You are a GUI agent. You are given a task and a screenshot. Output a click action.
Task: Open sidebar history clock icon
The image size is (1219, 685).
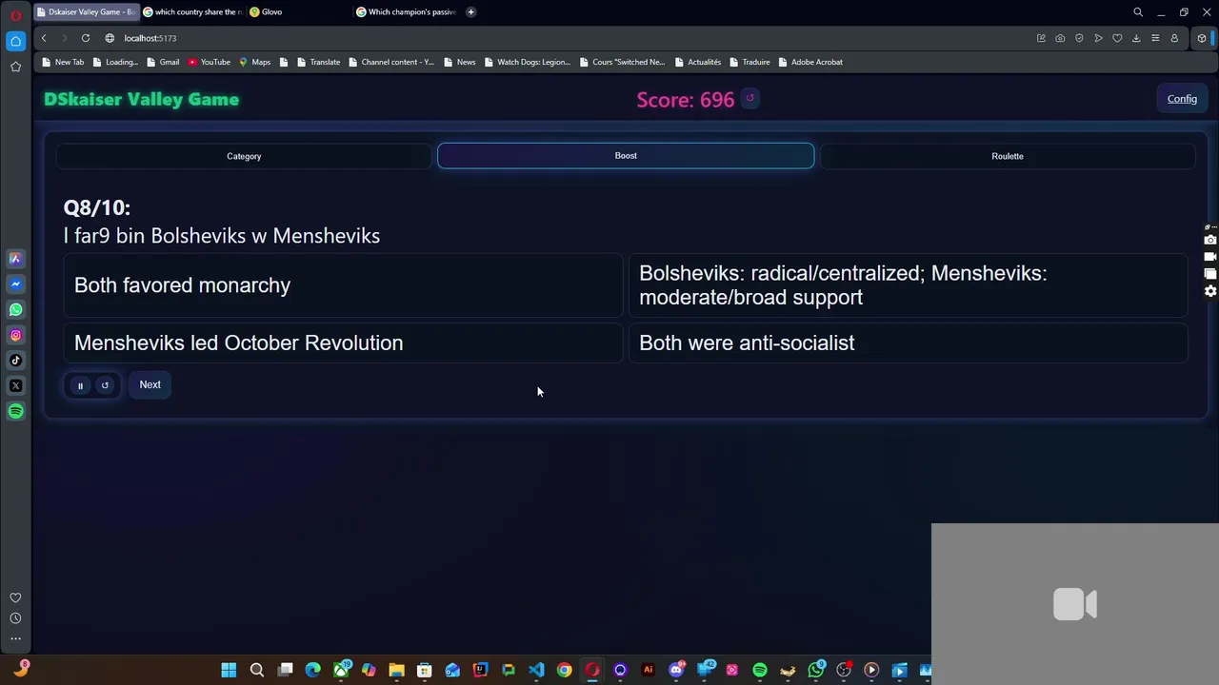(x=15, y=618)
